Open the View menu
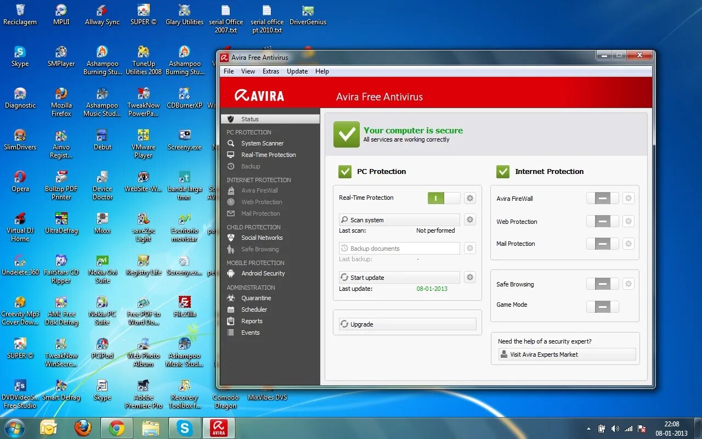The height and width of the screenshot is (439, 702). coord(248,71)
